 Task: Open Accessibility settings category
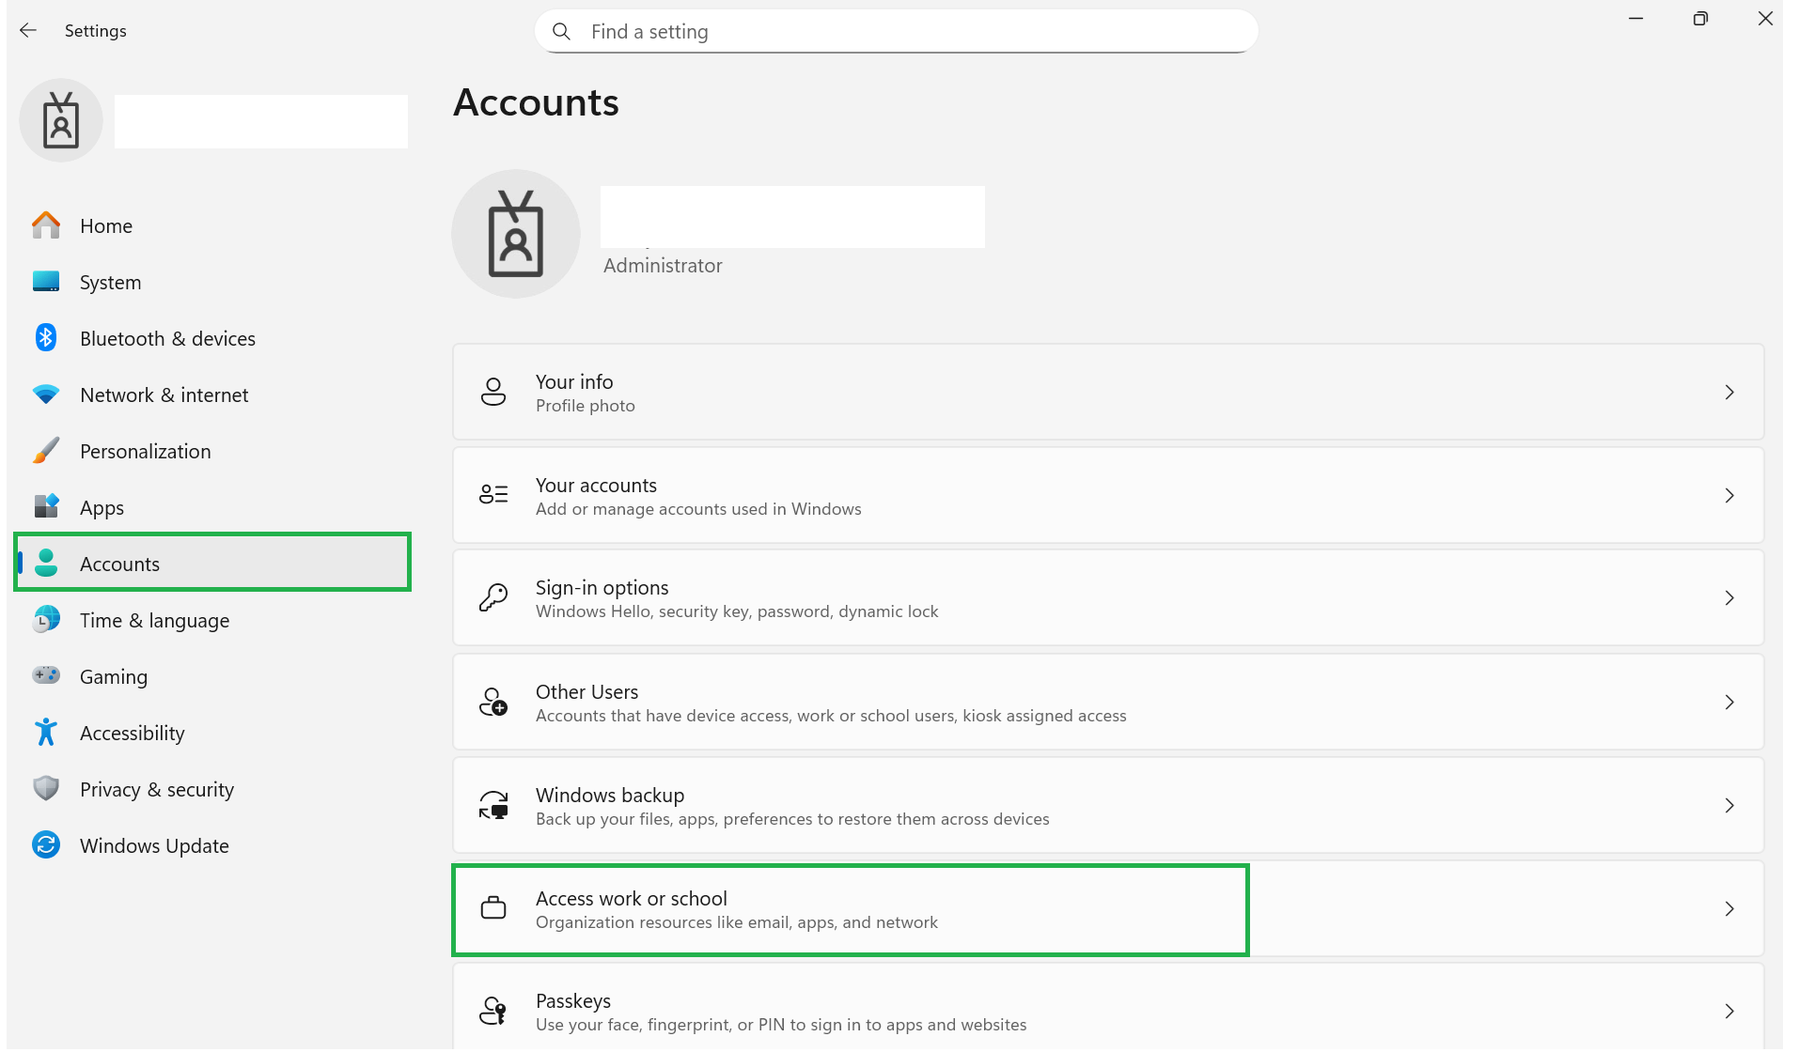[x=213, y=733]
